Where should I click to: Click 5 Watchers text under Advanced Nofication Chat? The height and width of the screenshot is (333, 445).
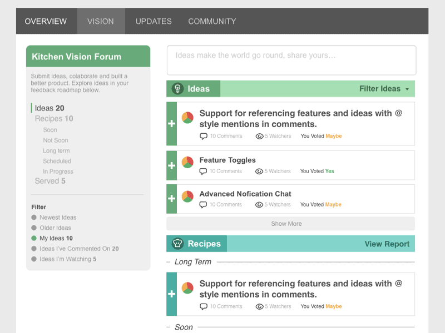tap(278, 205)
